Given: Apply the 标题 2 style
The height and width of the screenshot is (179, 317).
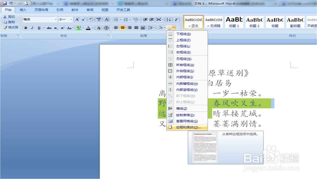Looking at the screenshot, I should click(255, 22).
